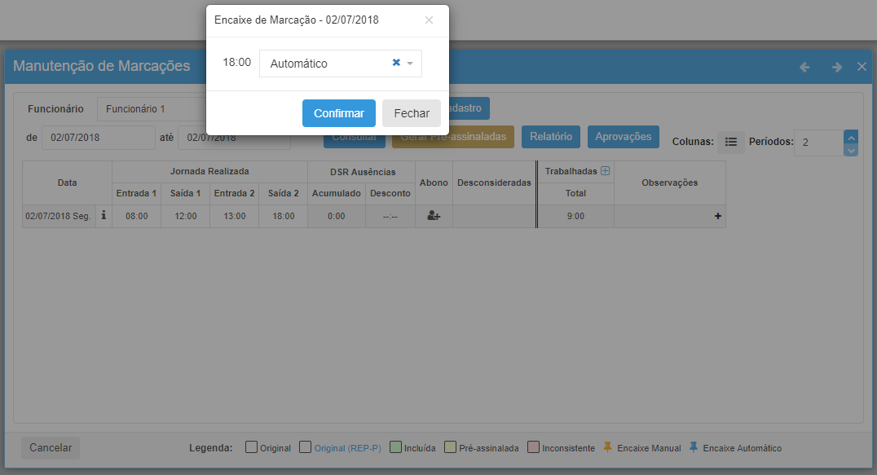The height and width of the screenshot is (475, 877).
Task: Increase Períodos with the up arrow
Action: click(851, 137)
